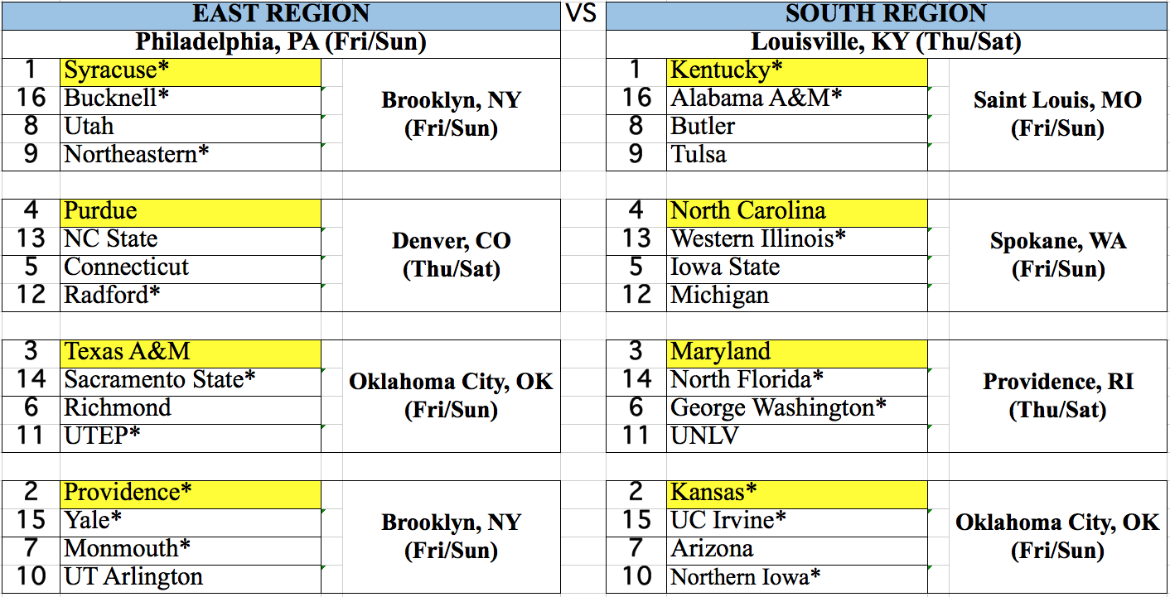Viewport: 1170px width, 597px height.
Task: Click the Kentucky* highlighted cell
Action: 797,72
